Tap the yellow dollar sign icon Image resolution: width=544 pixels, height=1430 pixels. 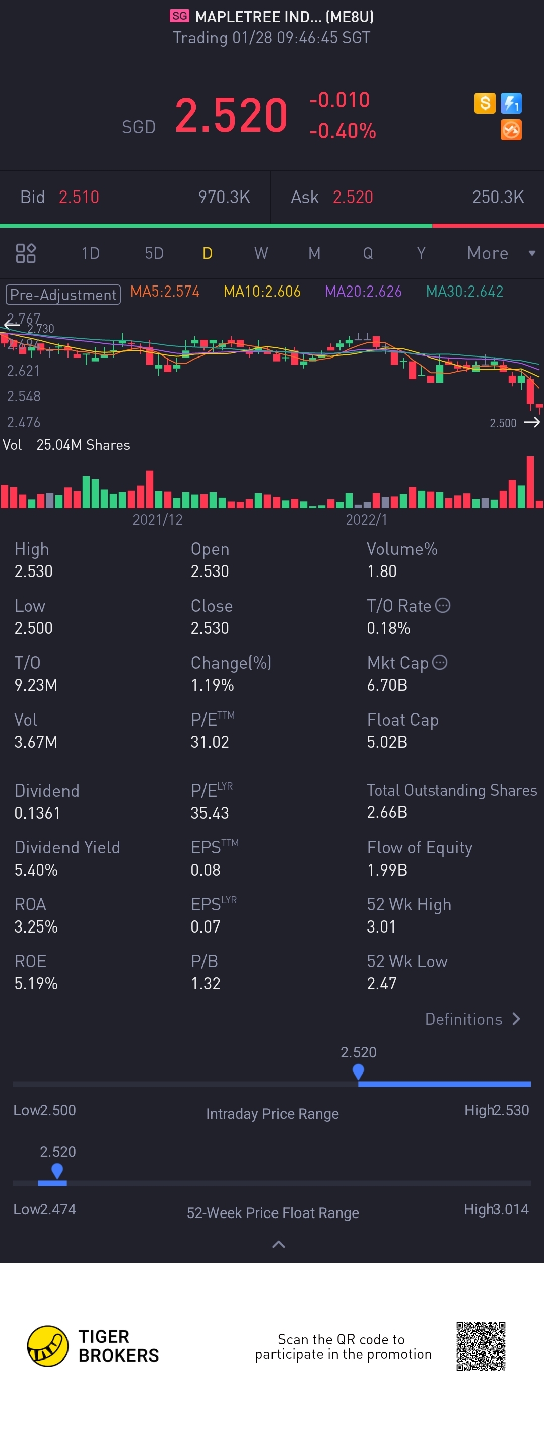click(485, 103)
